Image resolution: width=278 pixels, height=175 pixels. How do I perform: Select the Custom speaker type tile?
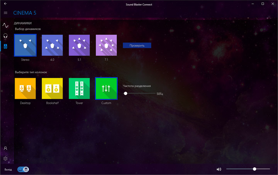(x=106, y=88)
